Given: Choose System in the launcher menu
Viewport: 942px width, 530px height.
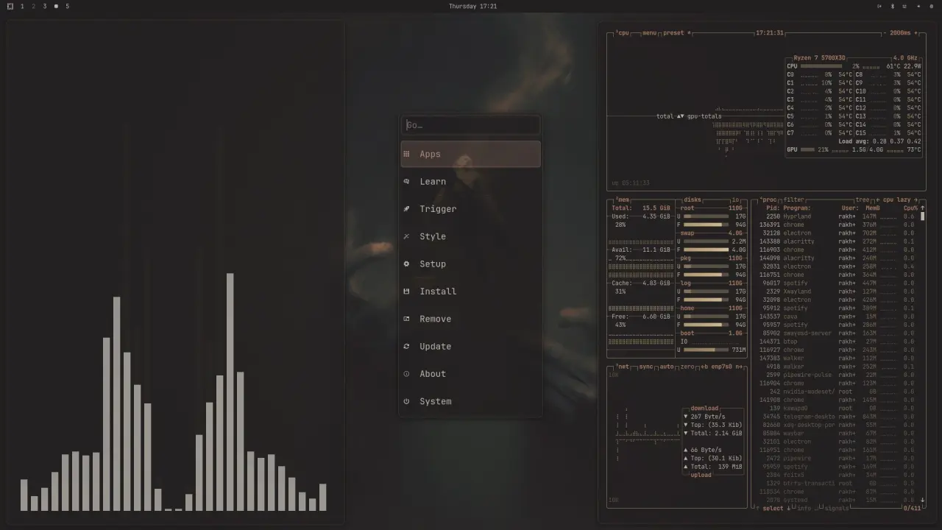Looking at the screenshot, I should (x=470, y=401).
